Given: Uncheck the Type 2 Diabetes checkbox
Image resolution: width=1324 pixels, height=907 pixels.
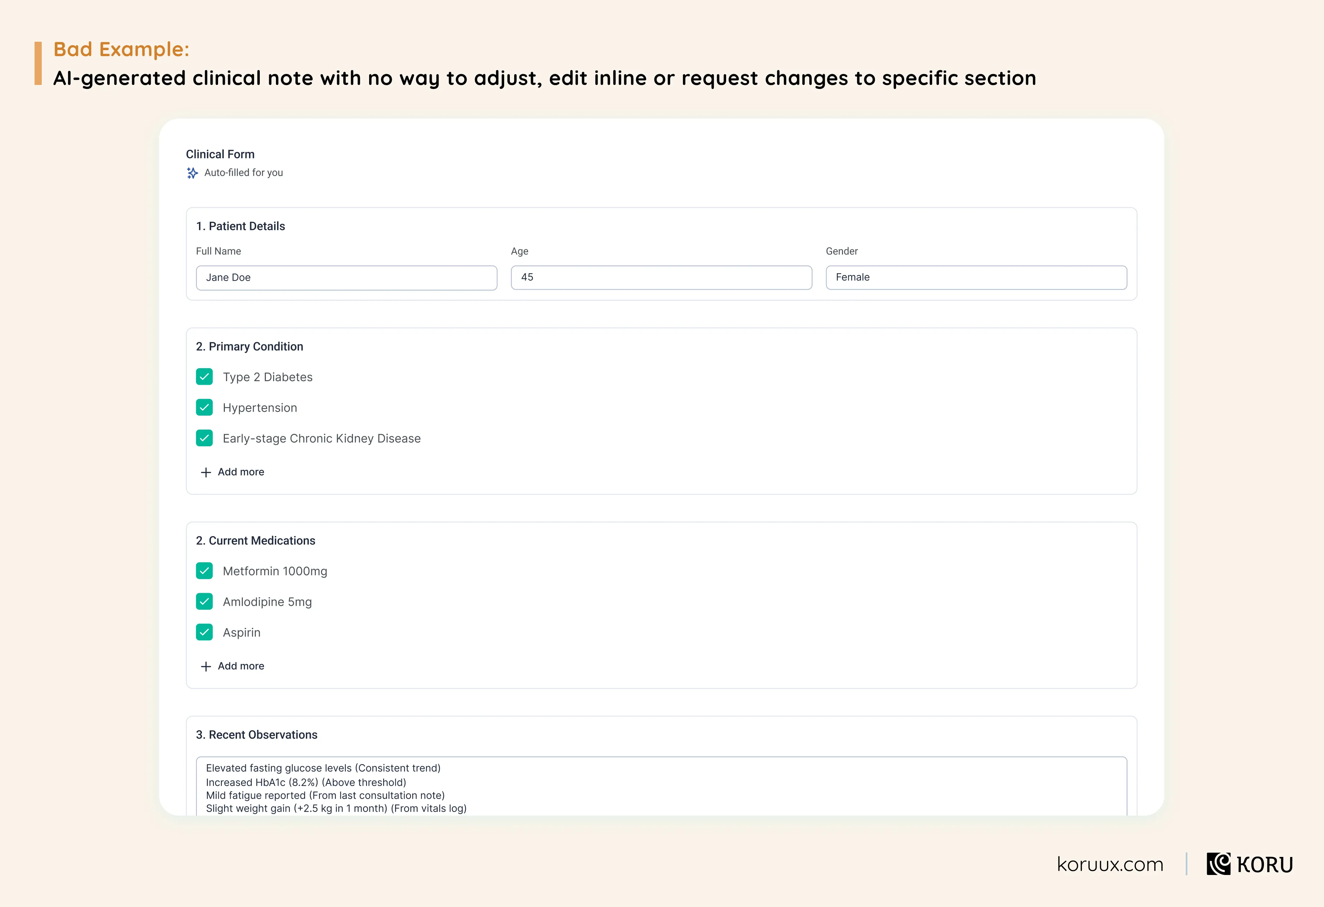Looking at the screenshot, I should click(204, 377).
